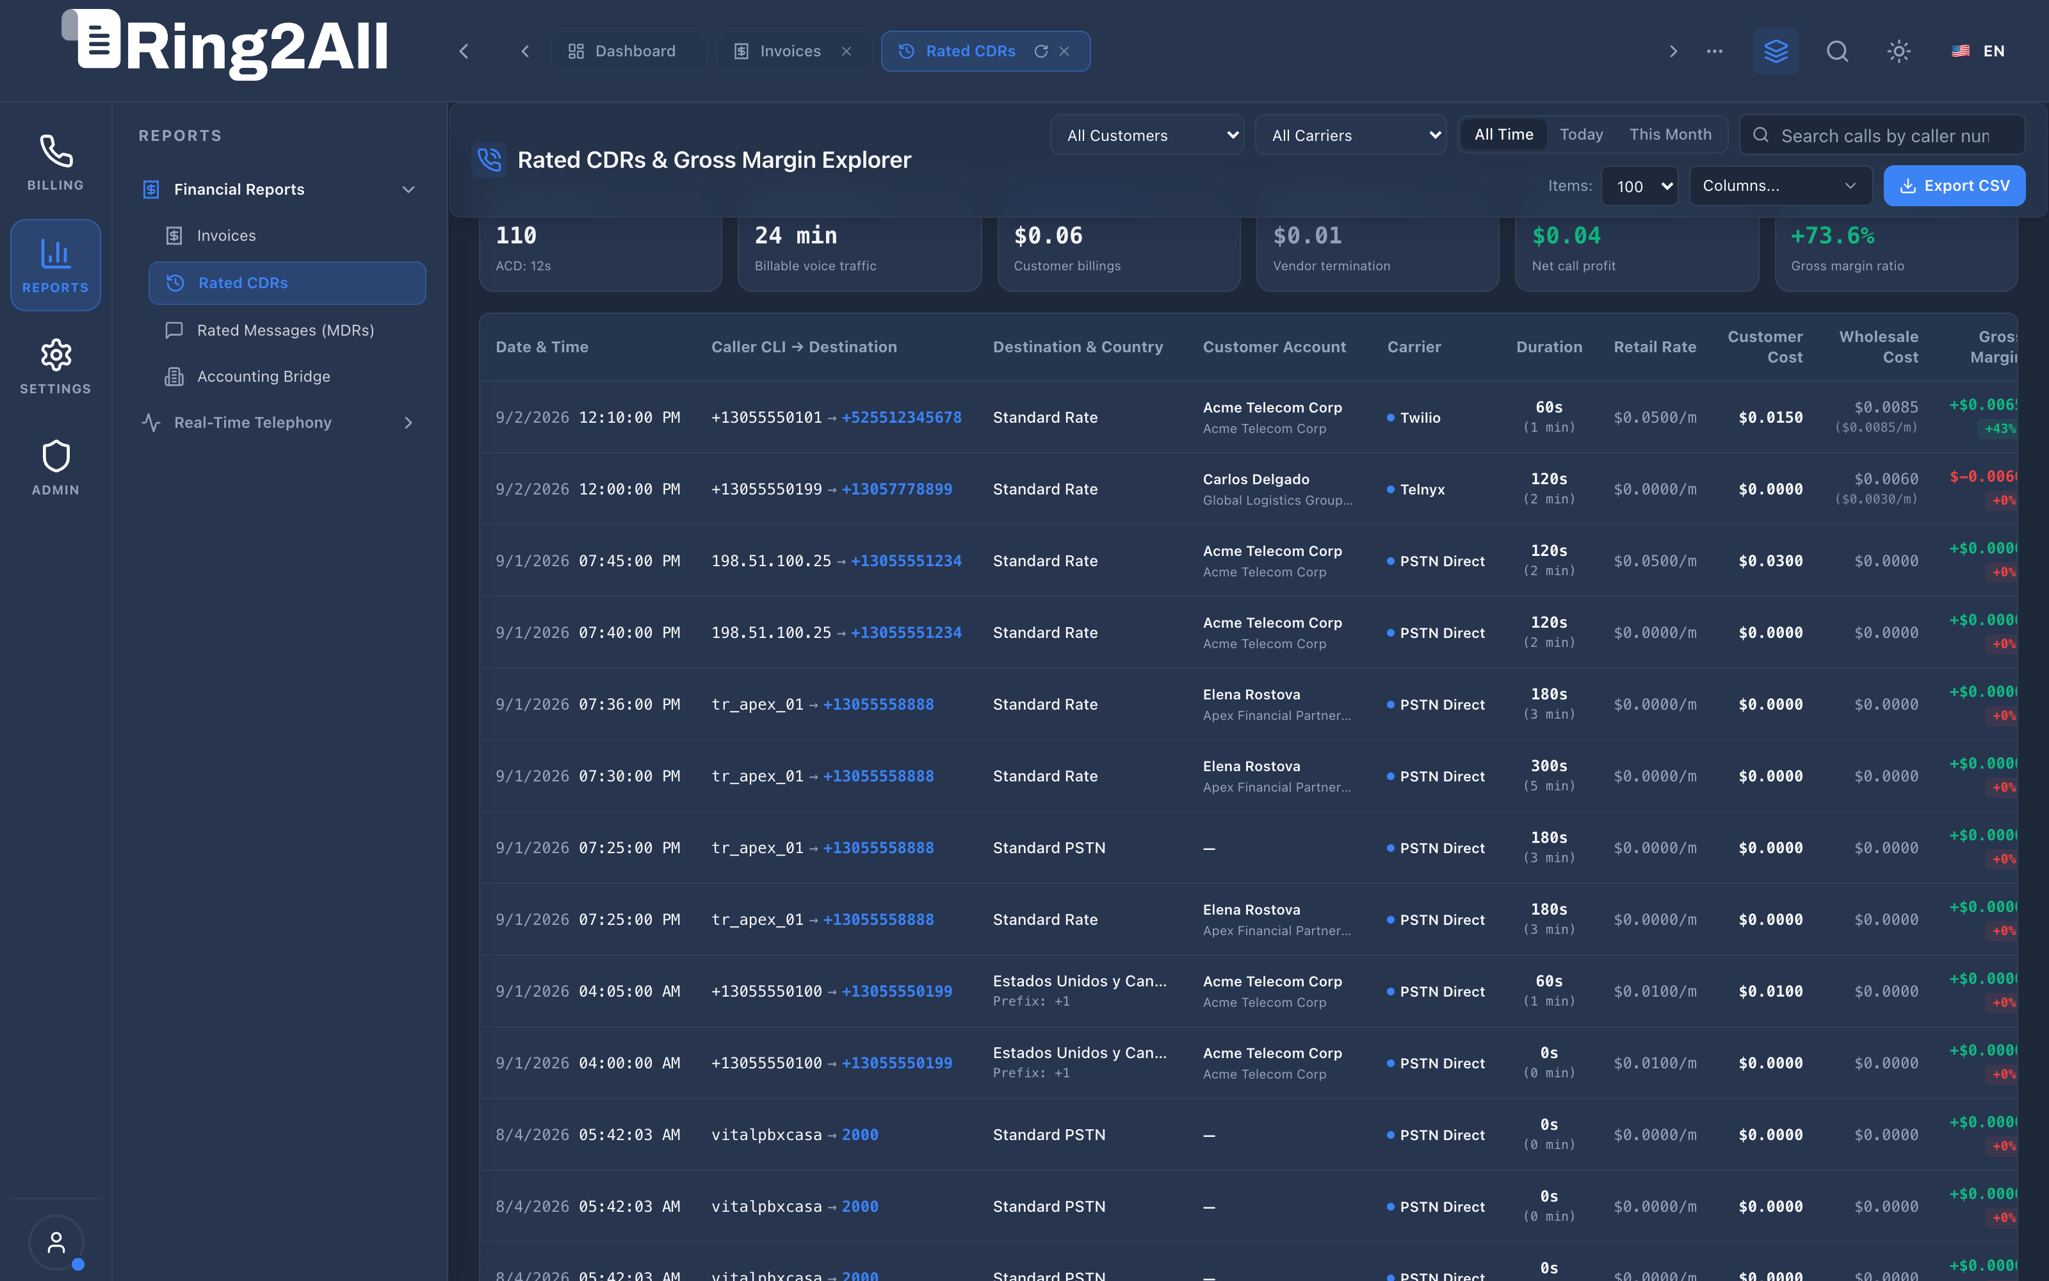The width and height of the screenshot is (2049, 1281).
Task: Click the user profile avatar icon
Action: point(56,1243)
